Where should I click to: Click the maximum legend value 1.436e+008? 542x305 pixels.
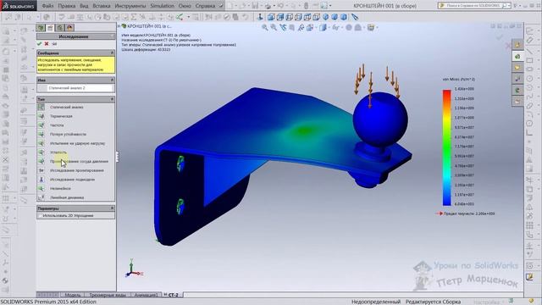point(464,89)
